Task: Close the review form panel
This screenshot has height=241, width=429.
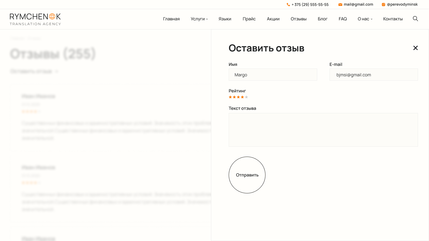Action: (x=415, y=48)
